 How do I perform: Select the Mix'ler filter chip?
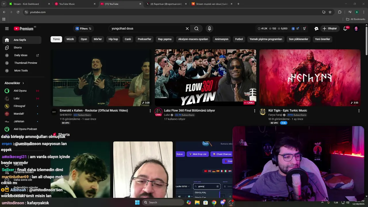98,39
